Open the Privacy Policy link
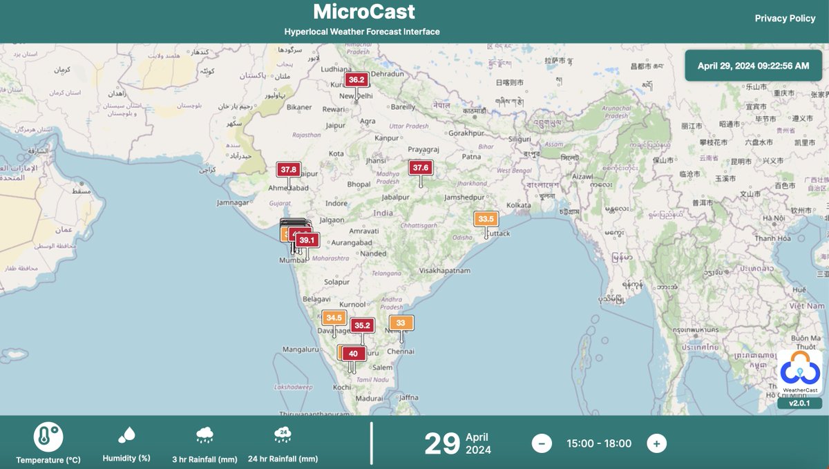The image size is (829, 469). (785, 19)
